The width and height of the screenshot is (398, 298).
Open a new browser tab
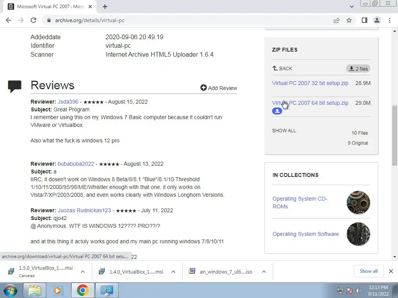click(105, 7)
